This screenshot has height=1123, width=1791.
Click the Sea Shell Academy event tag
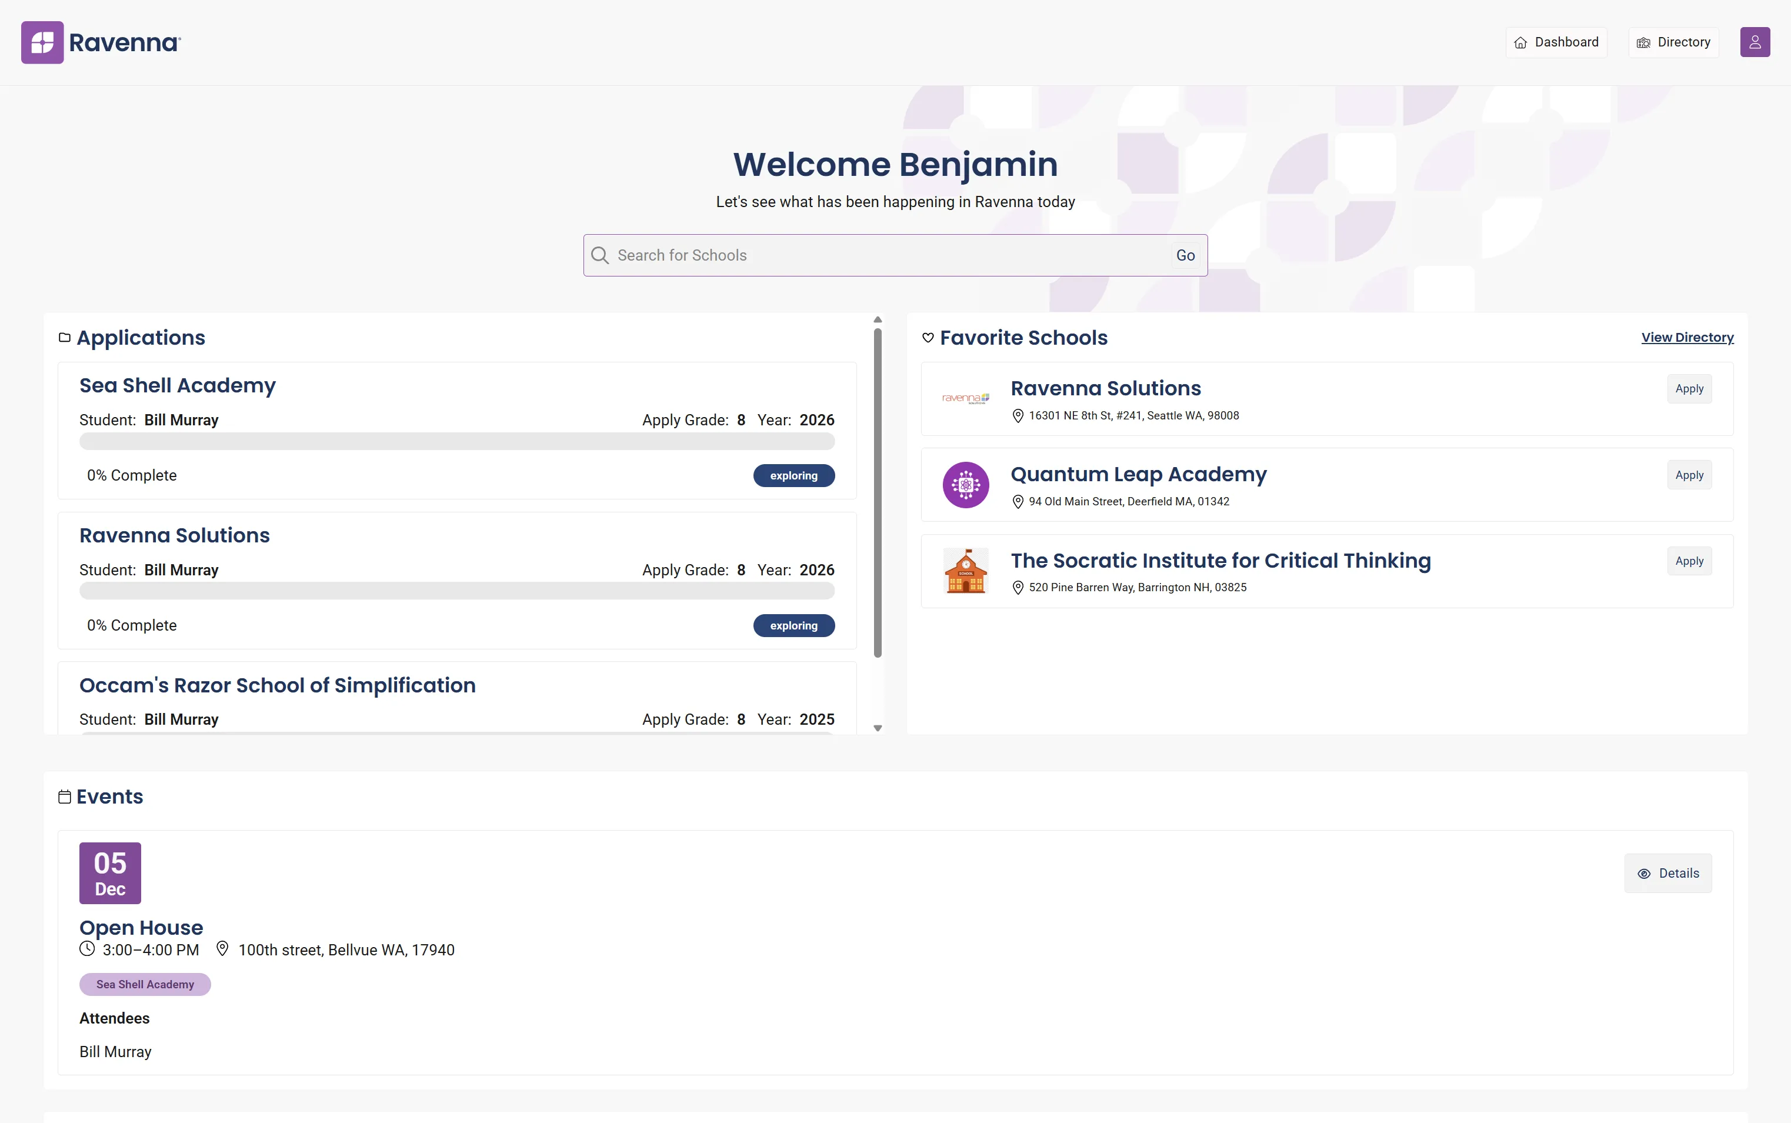click(x=145, y=984)
